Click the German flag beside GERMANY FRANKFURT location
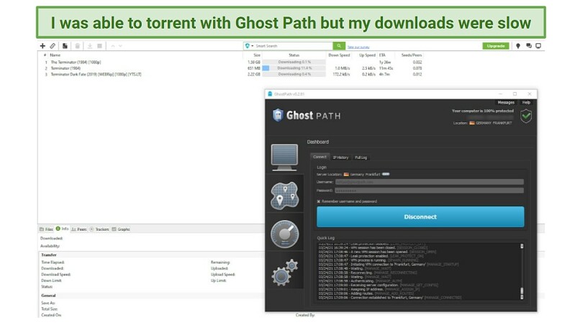Image resolution: width=580 pixels, height=325 pixels. pyautogui.click(x=472, y=123)
